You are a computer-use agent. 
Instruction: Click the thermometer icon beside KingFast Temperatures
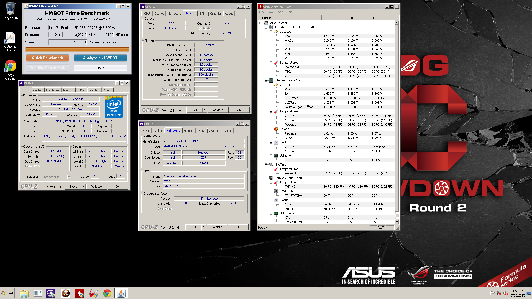276,169
